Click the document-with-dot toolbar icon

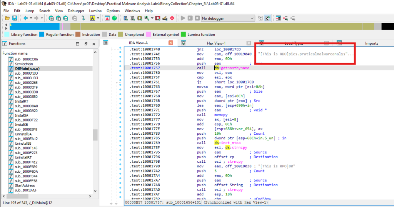point(132,18)
